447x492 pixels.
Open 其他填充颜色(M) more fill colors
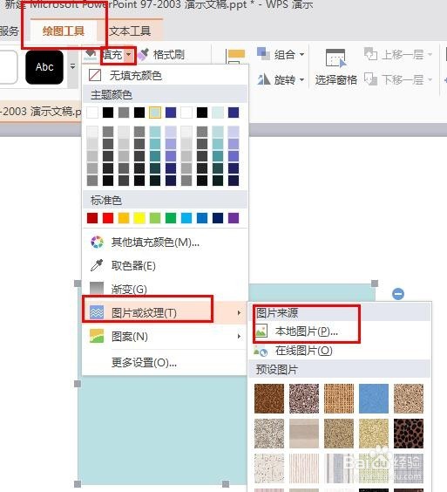(x=165, y=243)
